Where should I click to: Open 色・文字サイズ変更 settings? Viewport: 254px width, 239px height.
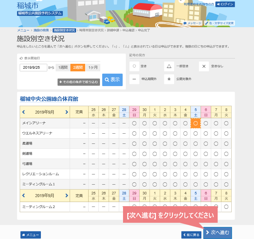click(220, 23)
